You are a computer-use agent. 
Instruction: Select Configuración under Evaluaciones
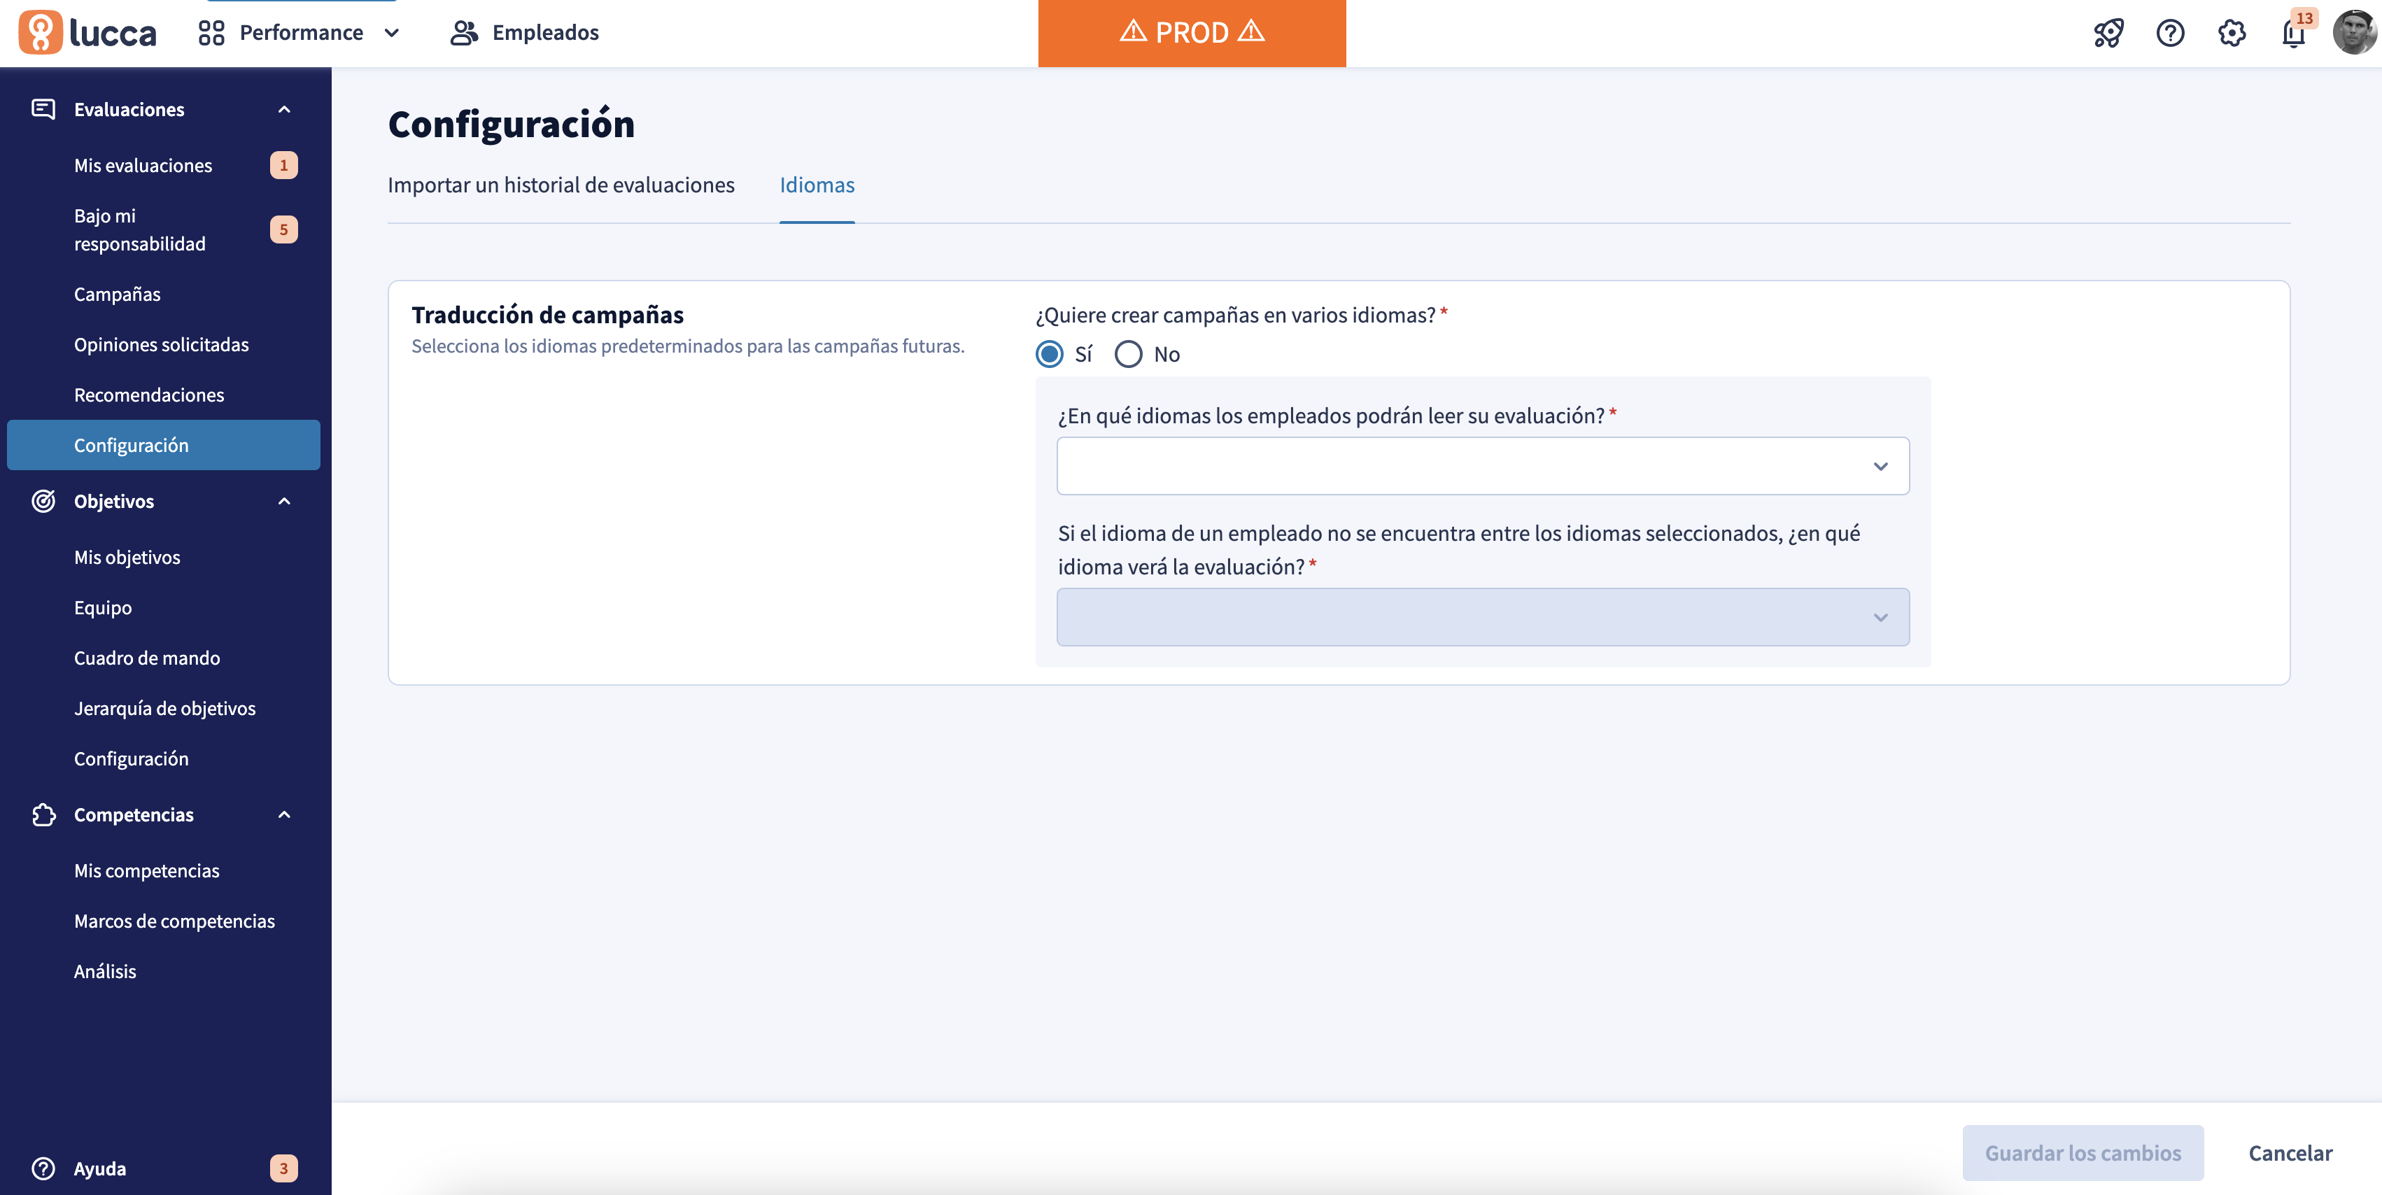click(x=164, y=444)
